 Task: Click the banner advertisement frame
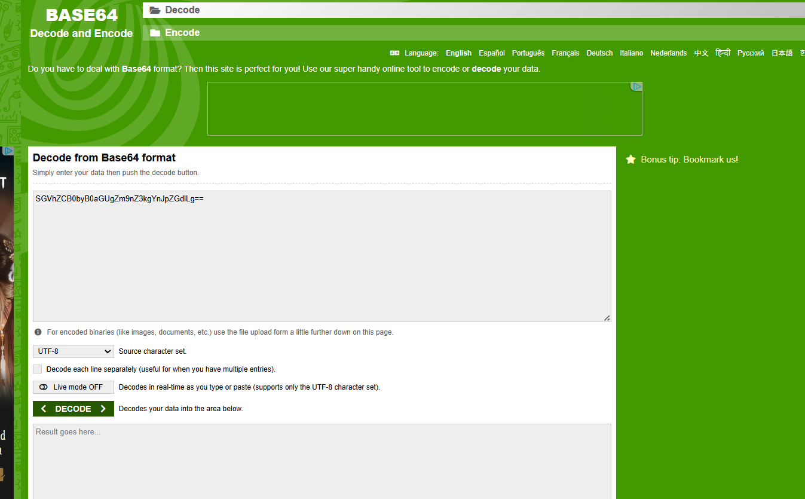tap(425, 109)
